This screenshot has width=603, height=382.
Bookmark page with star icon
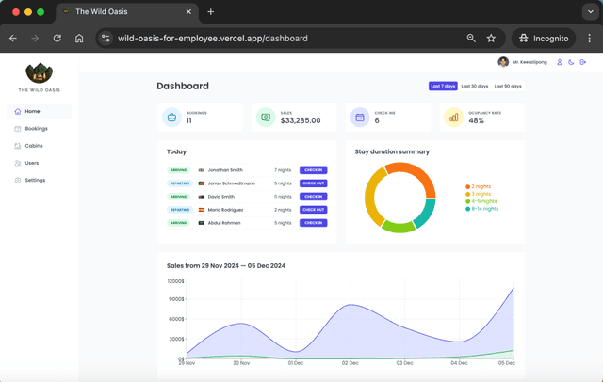(x=491, y=39)
